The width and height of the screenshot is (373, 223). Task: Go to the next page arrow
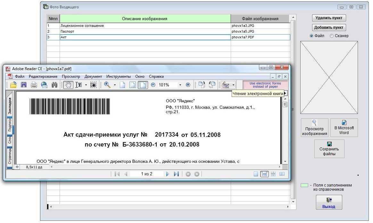[x=167, y=174]
